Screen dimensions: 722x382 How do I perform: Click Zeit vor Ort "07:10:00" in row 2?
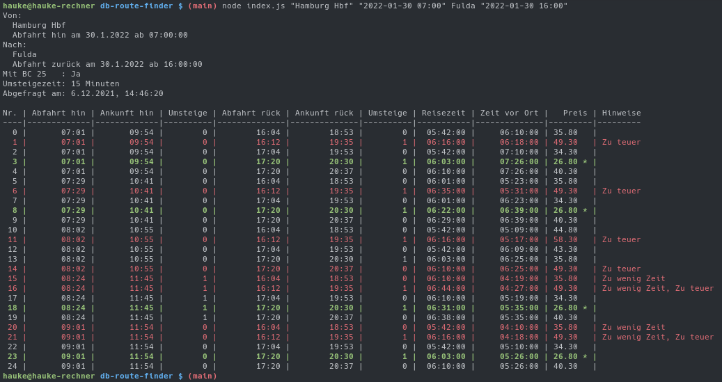coord(519,152)
